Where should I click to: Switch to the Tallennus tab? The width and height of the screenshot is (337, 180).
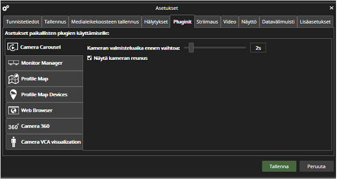click(x=55, y=22)
